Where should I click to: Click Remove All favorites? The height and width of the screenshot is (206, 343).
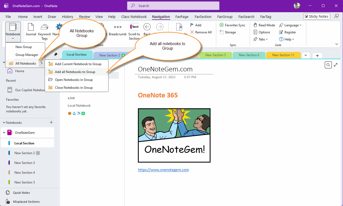click(x=201, y=32)
